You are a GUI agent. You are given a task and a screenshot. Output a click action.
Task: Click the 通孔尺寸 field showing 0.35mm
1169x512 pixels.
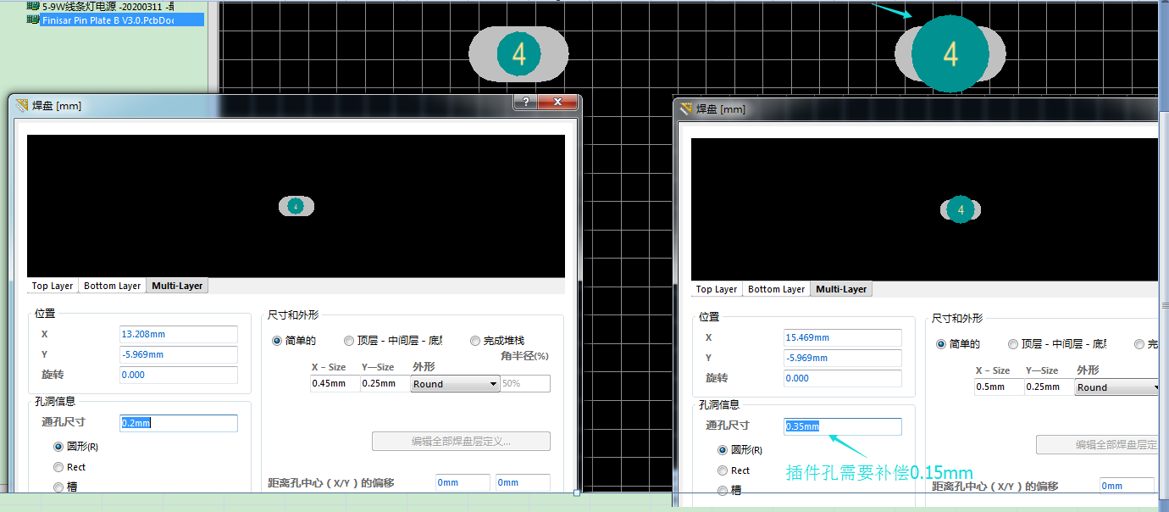pos(842,426)
